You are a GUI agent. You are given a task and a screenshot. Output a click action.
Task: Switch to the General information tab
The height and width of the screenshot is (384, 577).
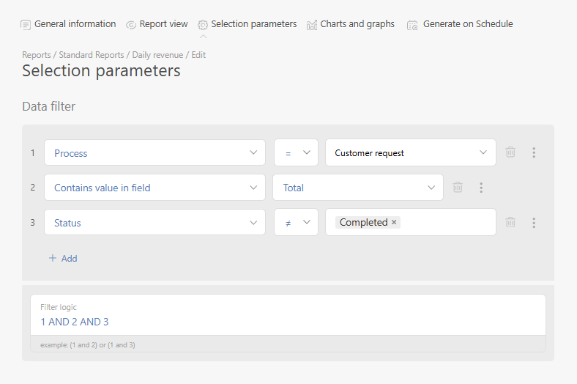(x=68, y=24)
